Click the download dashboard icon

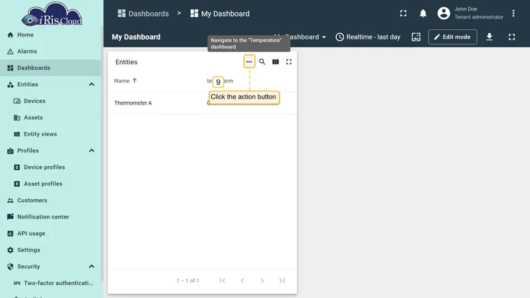pyautogui.click(x=489, y=37)
